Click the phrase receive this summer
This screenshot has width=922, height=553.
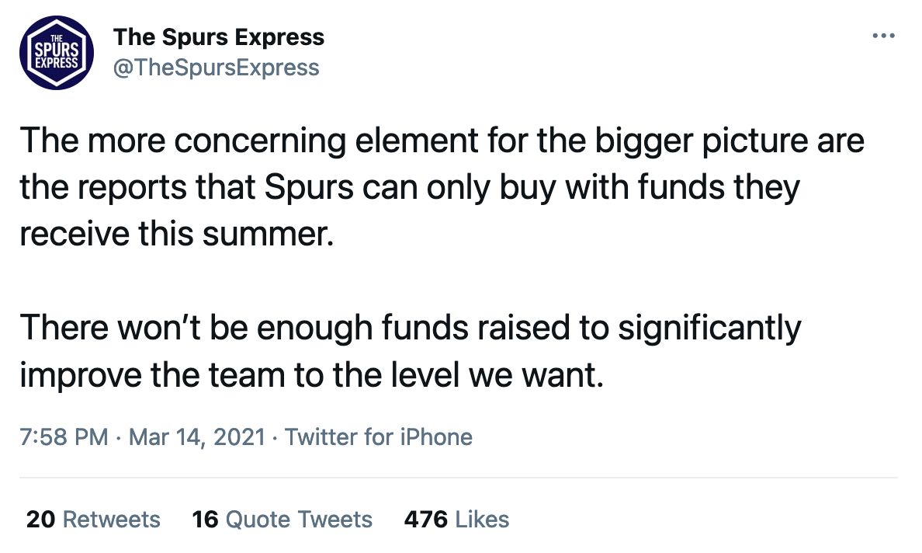[175, 233]
